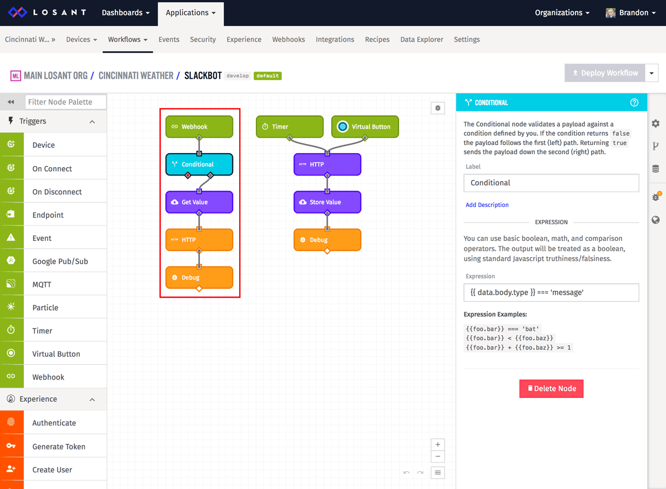
Task: Select the Endpoint trigger icon in the palette
Action: tap(11, 215)
